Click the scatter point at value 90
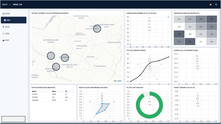 [168, 17]
